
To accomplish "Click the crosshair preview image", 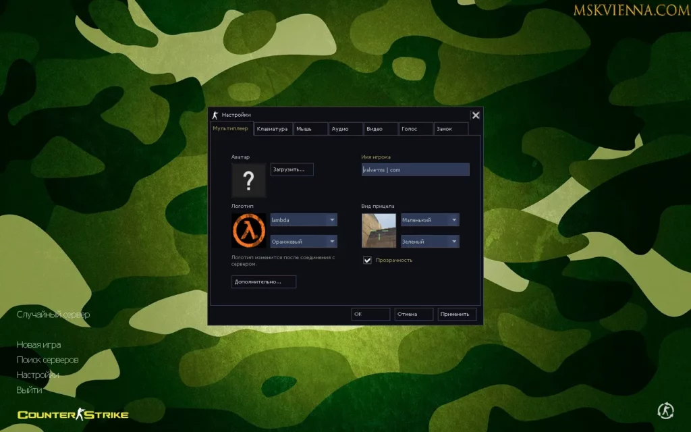I will click(x=379, y=230).
